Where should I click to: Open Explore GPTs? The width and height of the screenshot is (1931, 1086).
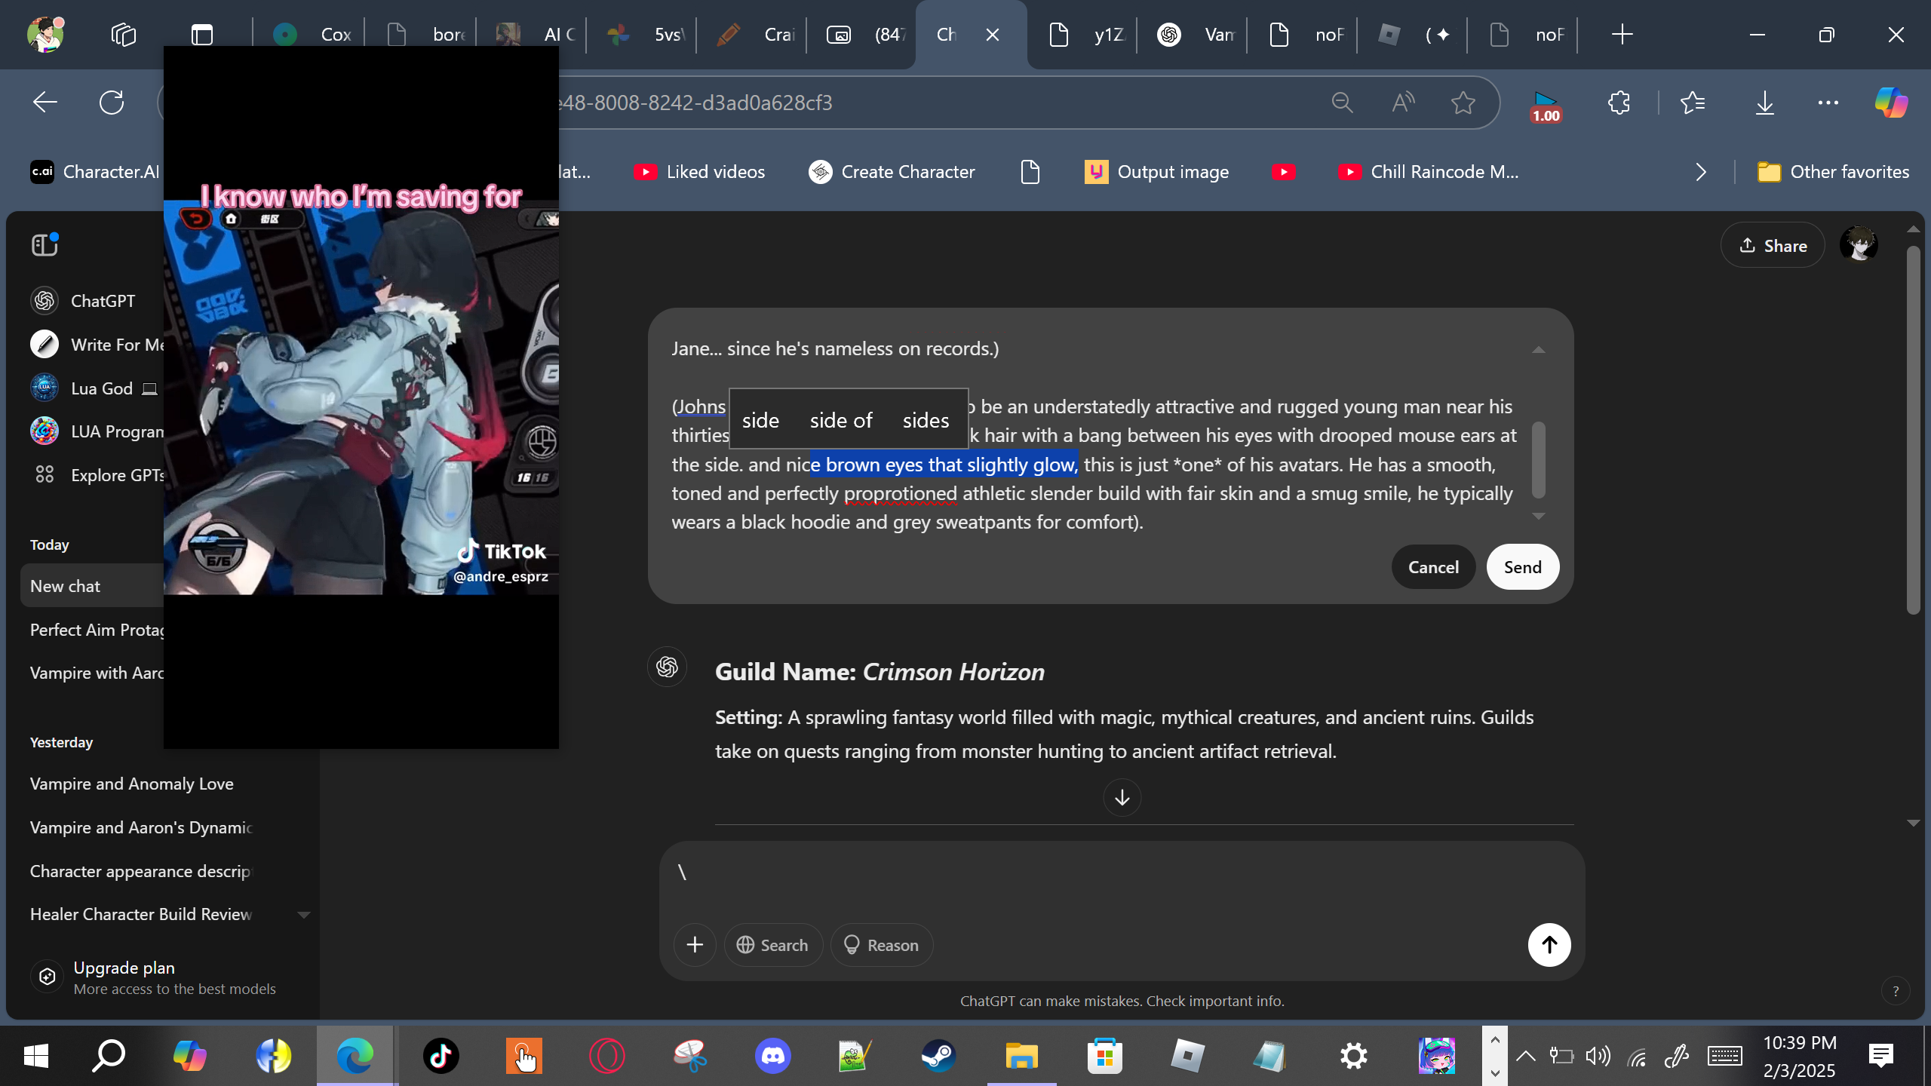click(97, 475)
